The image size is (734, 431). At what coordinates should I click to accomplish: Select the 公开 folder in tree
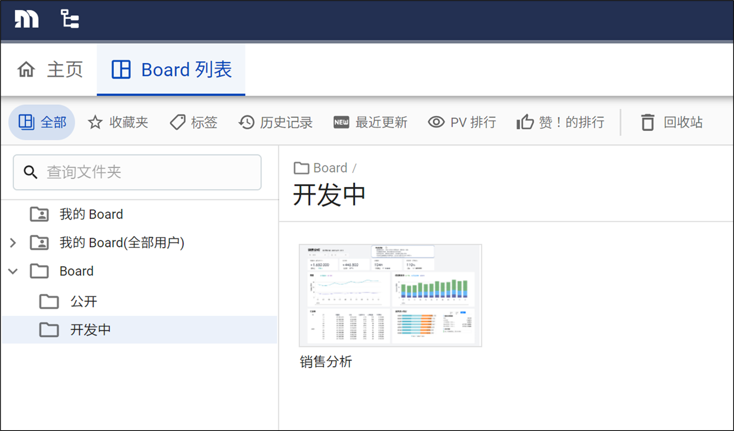[83, 301]
